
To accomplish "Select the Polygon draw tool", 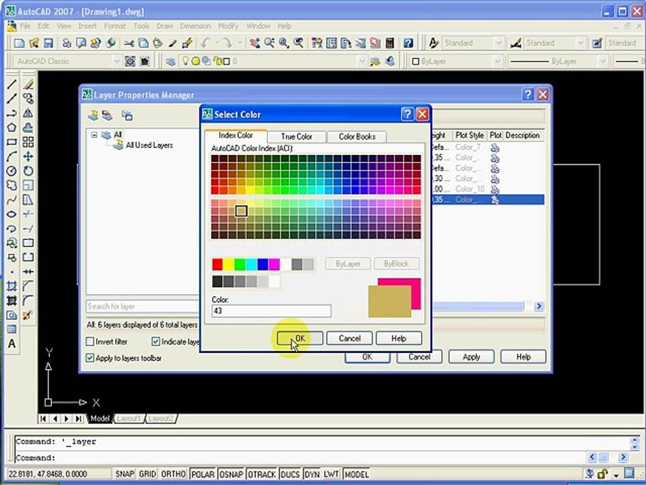I will 11,127.
